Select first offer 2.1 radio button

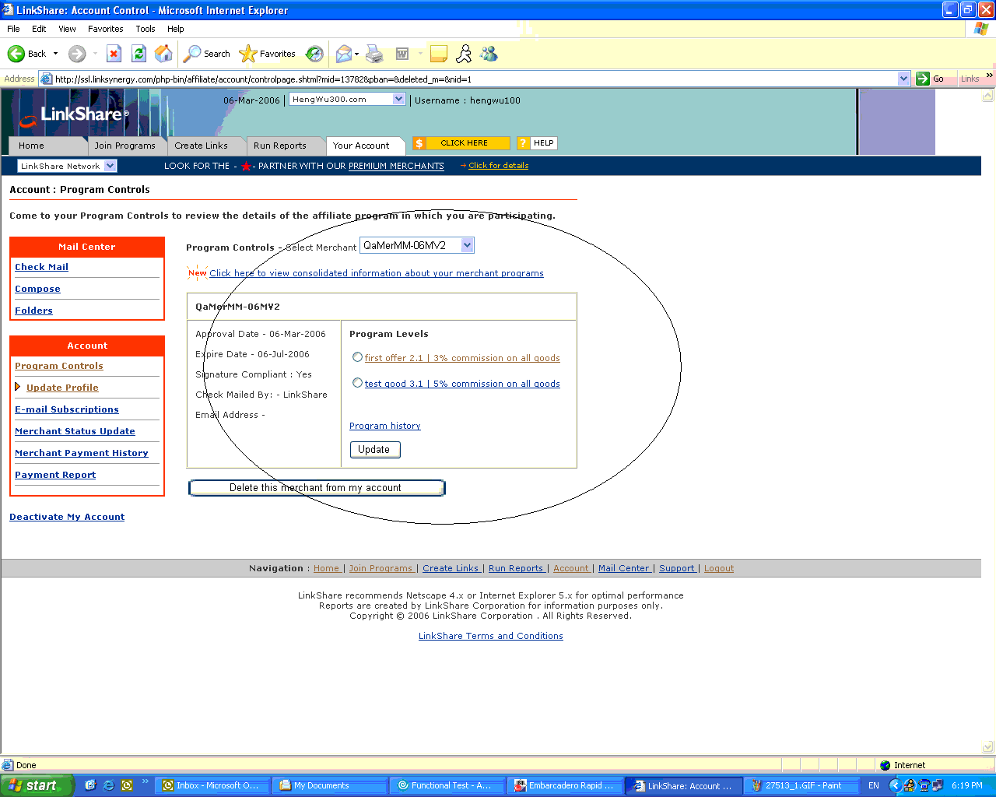(x=357, y=357)
